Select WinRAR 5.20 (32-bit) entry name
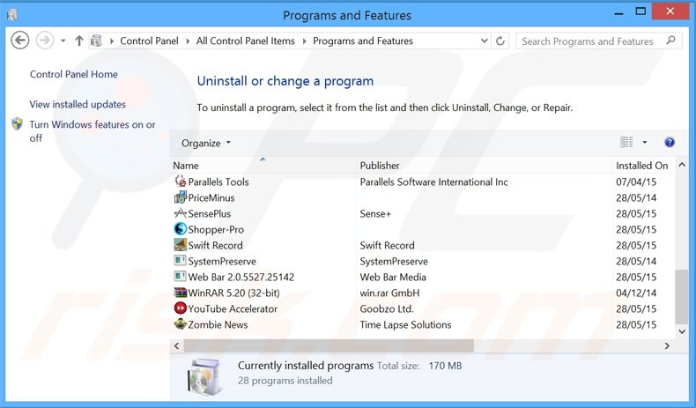 [234, 293]
